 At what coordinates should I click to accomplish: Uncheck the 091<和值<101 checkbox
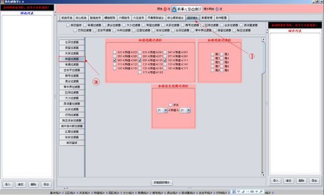140,60
